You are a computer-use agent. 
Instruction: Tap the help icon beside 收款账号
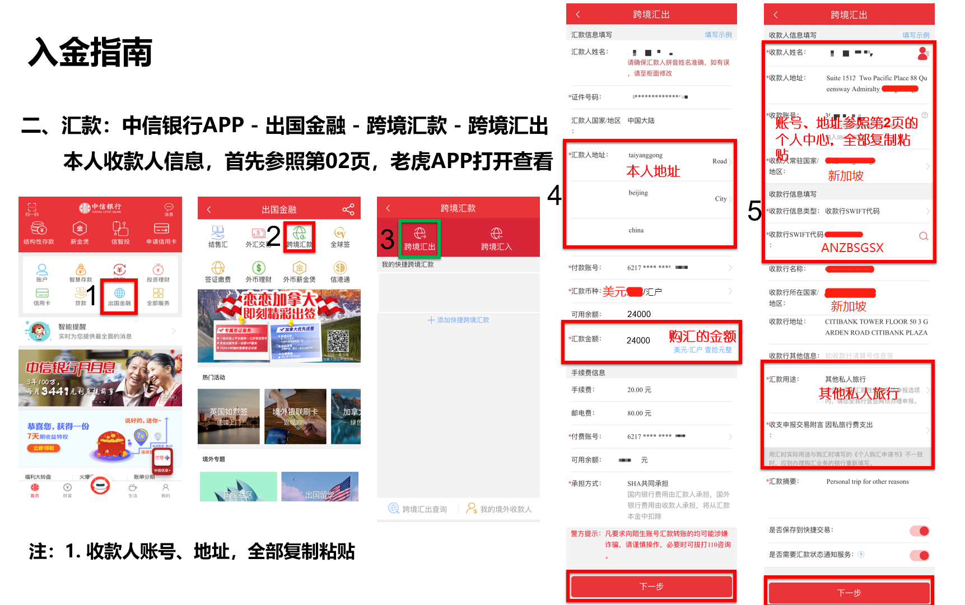pos(925,115)
